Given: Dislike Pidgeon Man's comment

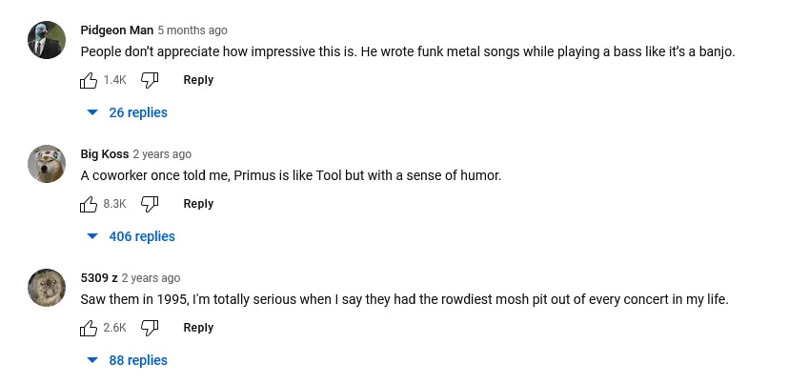Looking at the screenshot, I should (x=150, y=80).
